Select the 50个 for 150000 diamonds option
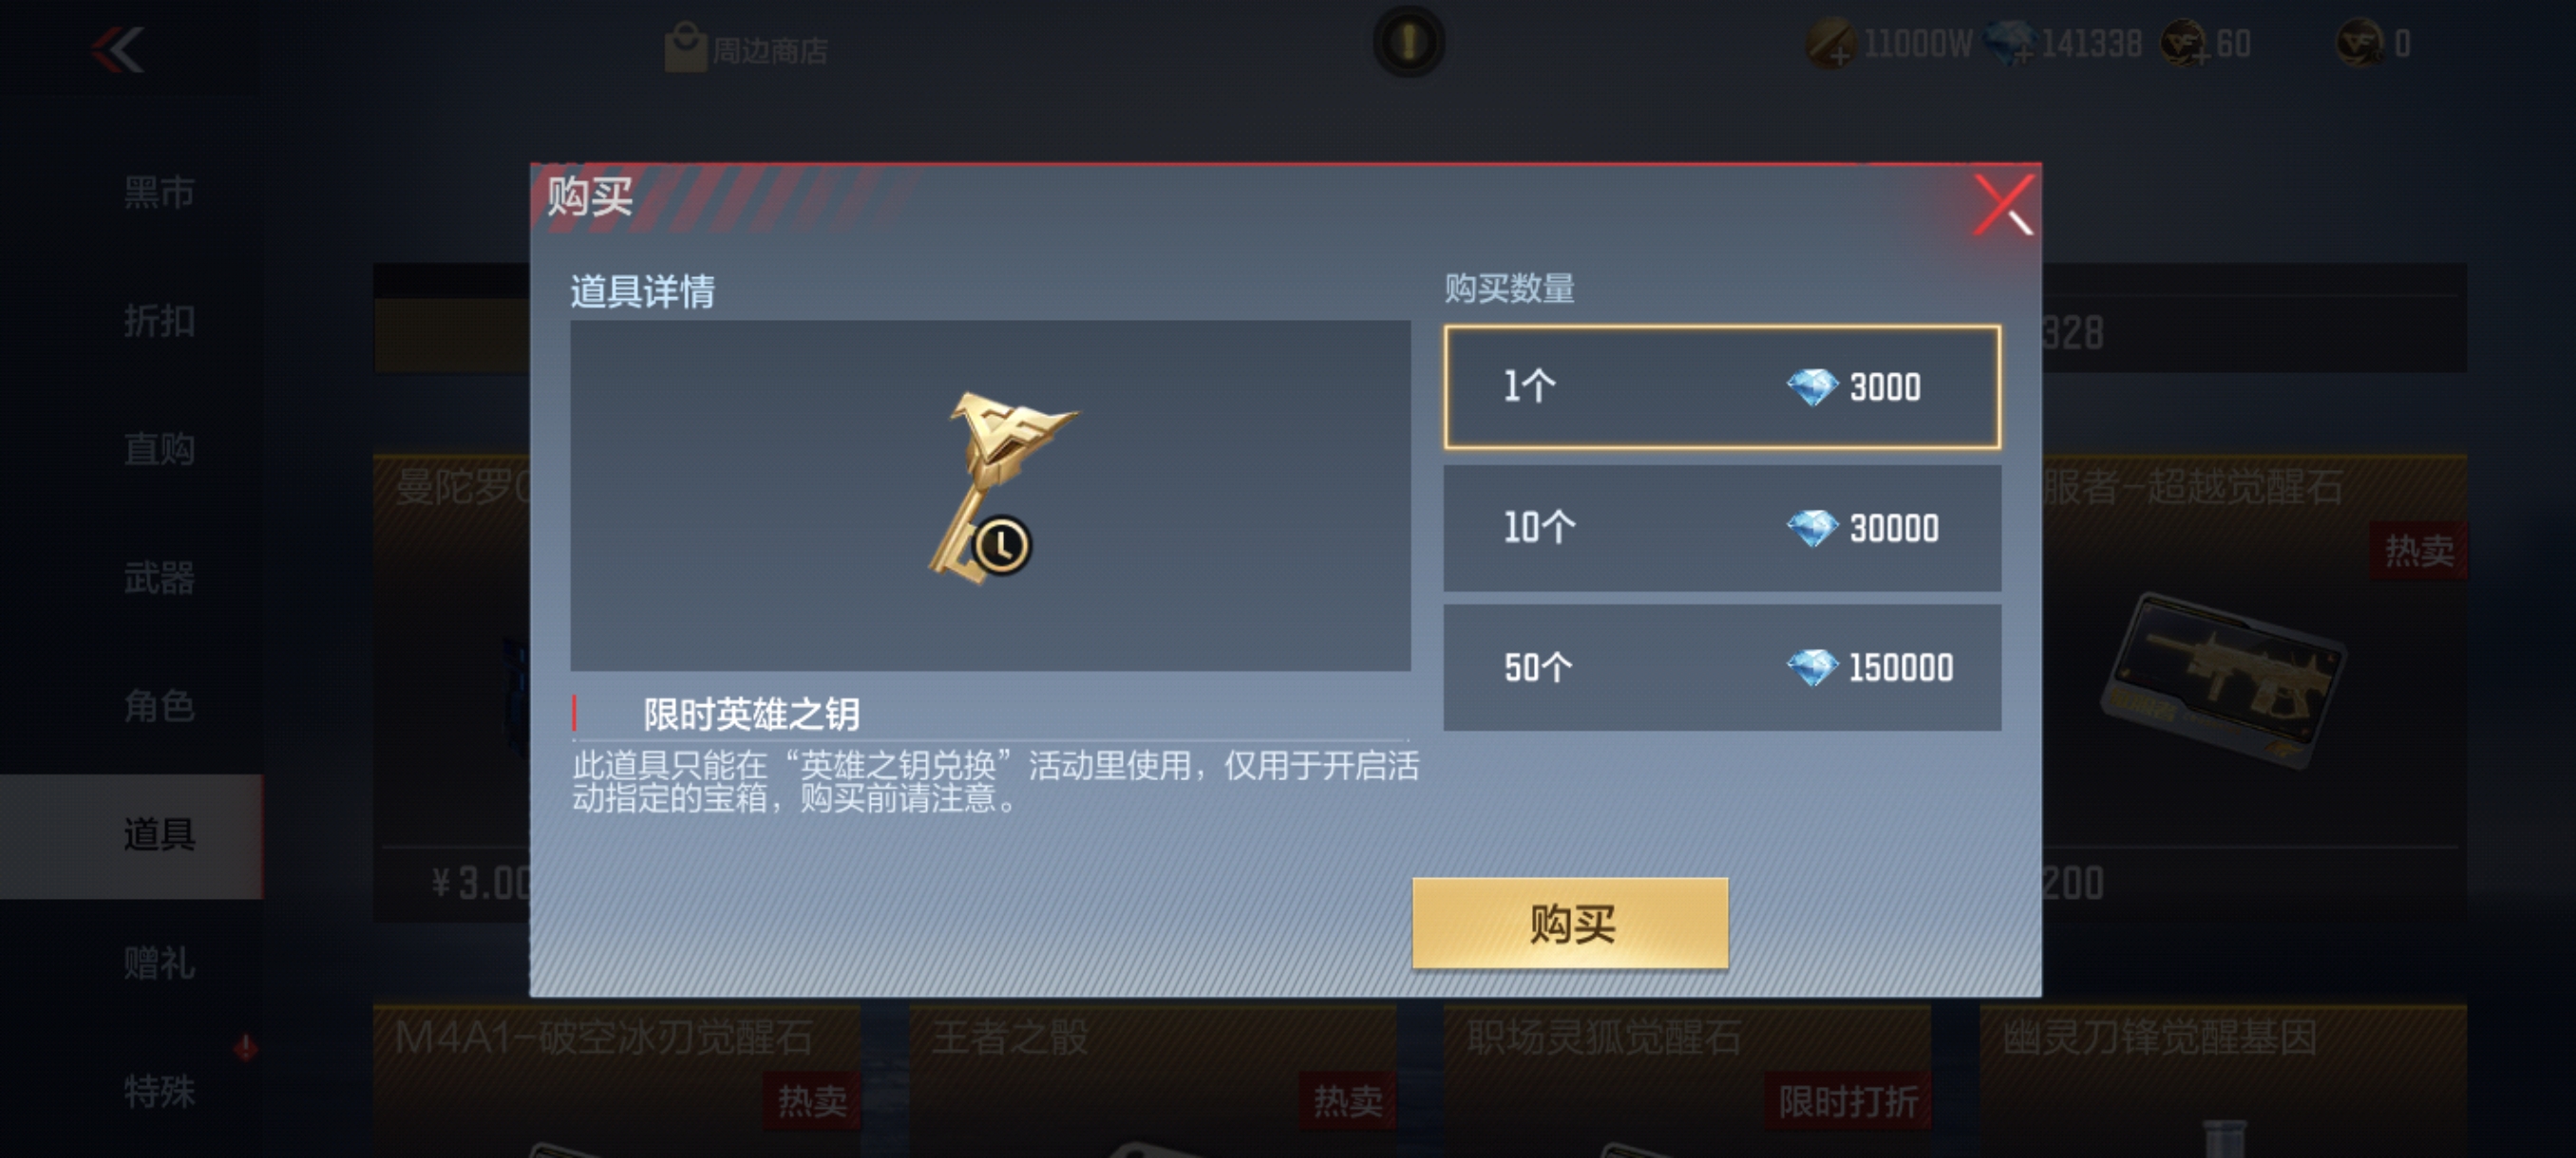 [1722, 667]
